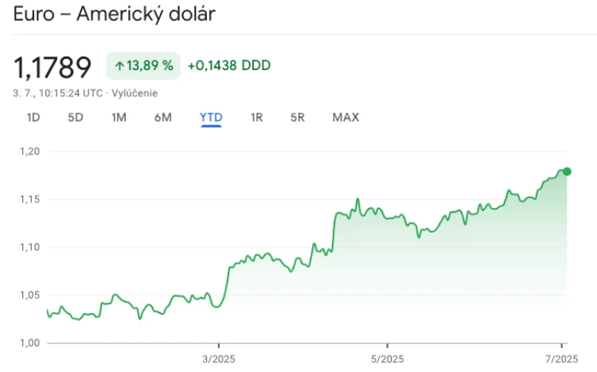This screenshot has height=372, width=597.
Task: Click the 7/2025 axis date label
Action: [x=562, y=359]
